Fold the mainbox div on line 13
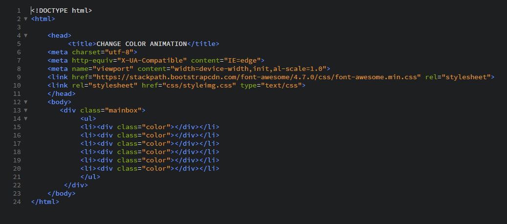507x224 pixels. click(25, 111)
